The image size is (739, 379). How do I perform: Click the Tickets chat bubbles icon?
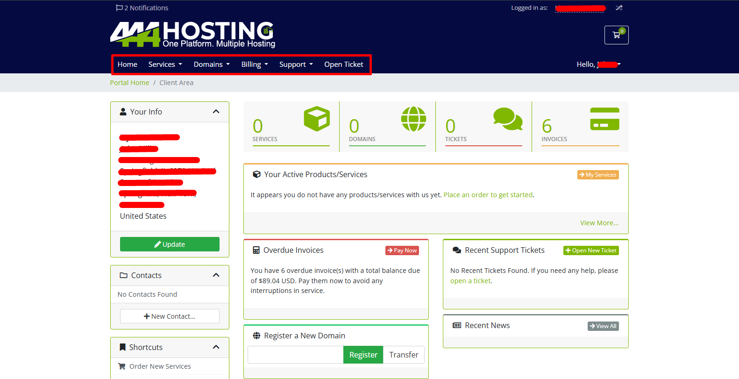coord(508,119)
